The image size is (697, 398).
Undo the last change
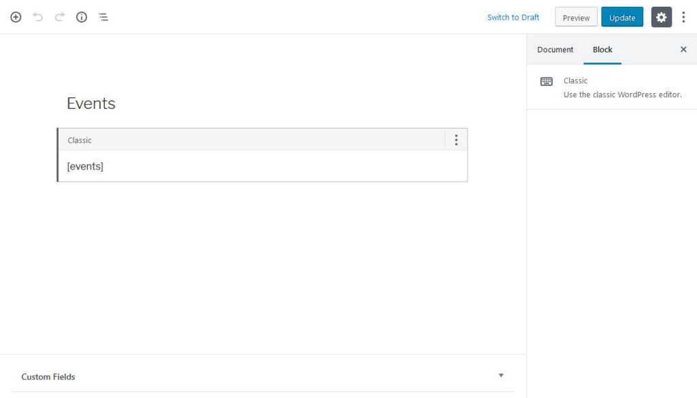[x=38, y=17]
